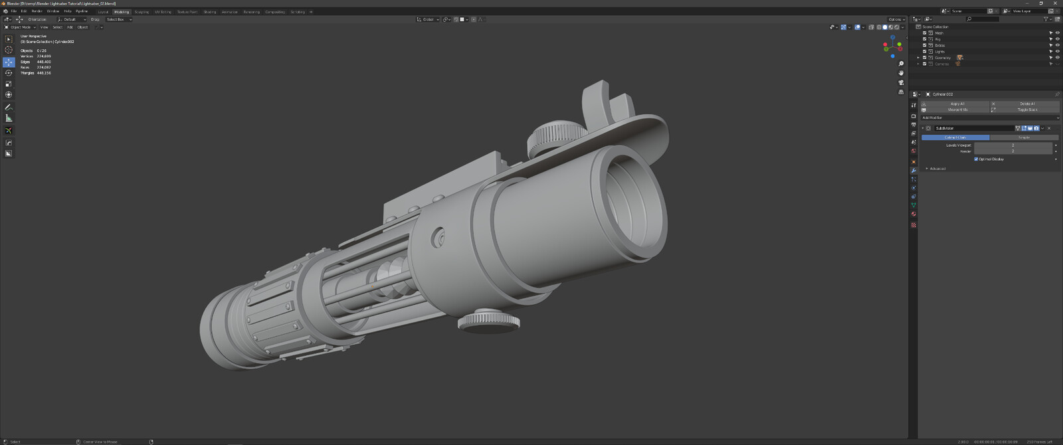Toggle viewport gizmo display button
The width and height of the screenshot is (1063, 445).
tap(843, 27)
